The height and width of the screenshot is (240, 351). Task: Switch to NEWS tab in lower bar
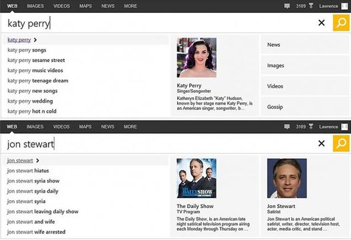[108, 127]
